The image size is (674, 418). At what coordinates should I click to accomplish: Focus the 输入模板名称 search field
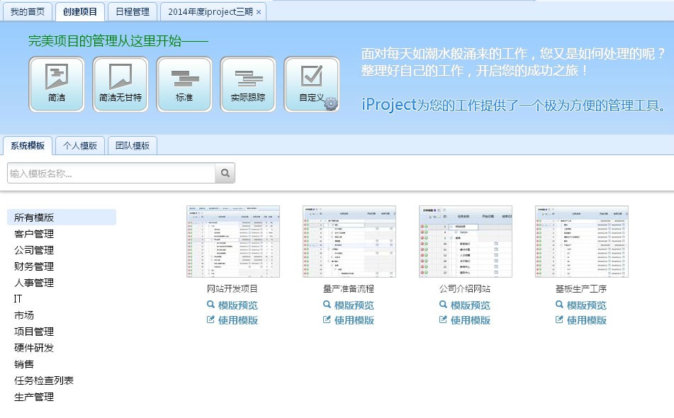111,173
